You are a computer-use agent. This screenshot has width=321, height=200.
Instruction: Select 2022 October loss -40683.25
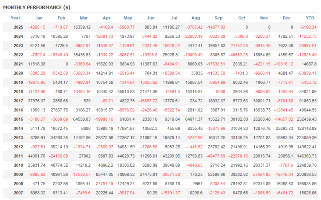[237, 55]
